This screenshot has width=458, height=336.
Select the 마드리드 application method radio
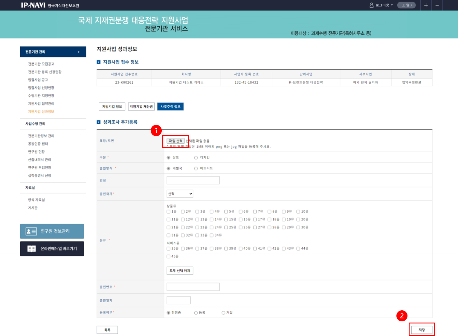[196, 168]
